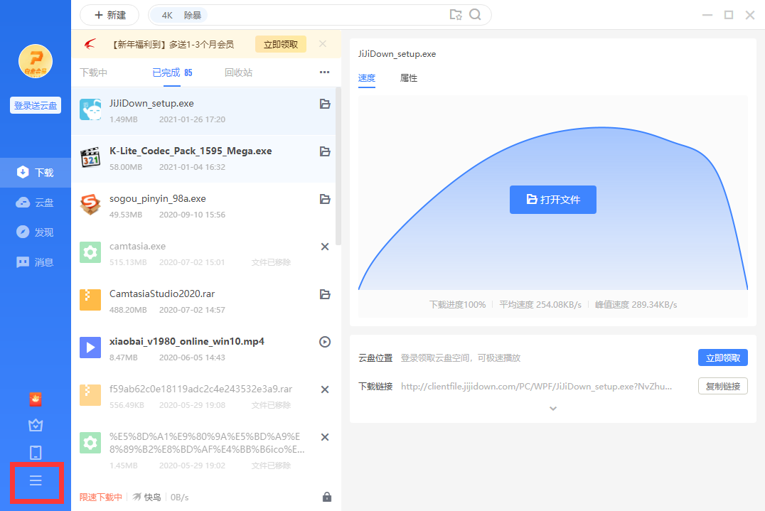Image resolution: width=765 pixels, height=511 pixels.
Task: Click the search input field
Action: [x=320, y=15]
